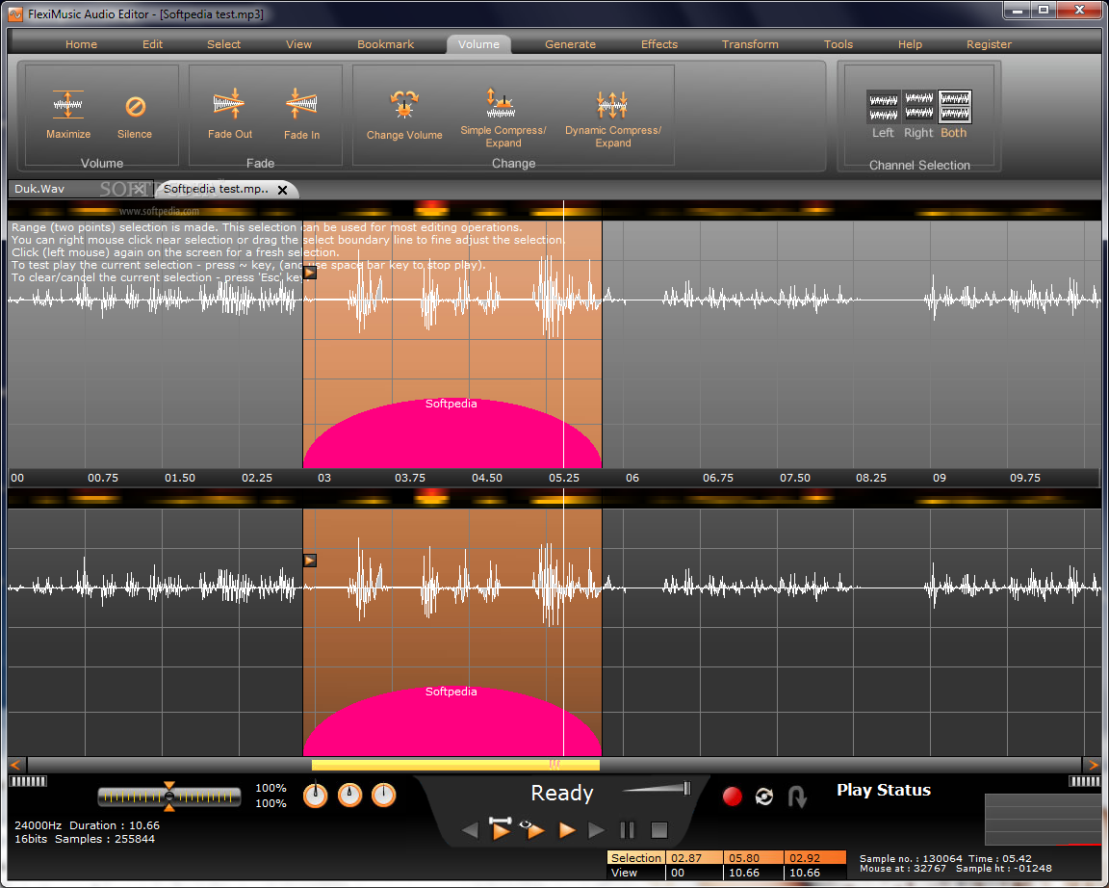
Task: Click the 03.75 time ruler mark
Action: [x=409, y=478]
